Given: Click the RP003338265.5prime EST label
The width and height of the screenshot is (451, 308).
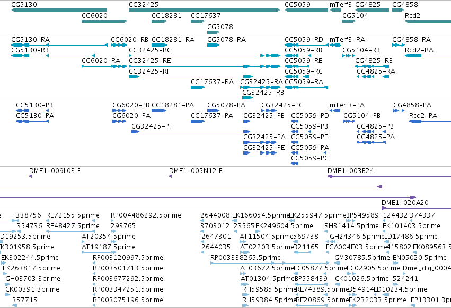Looking at the screenshot, I should [245, 257].
